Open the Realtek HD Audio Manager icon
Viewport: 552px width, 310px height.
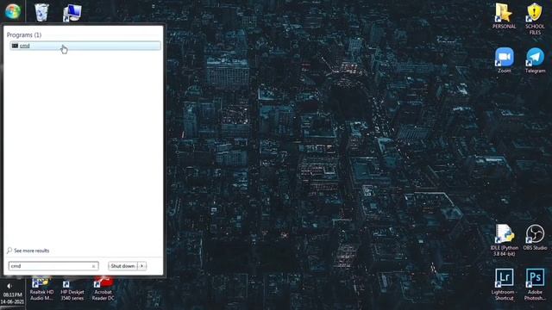[41, 289]
